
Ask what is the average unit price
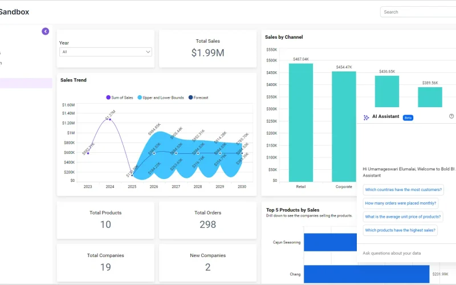[x=402, y=217]
